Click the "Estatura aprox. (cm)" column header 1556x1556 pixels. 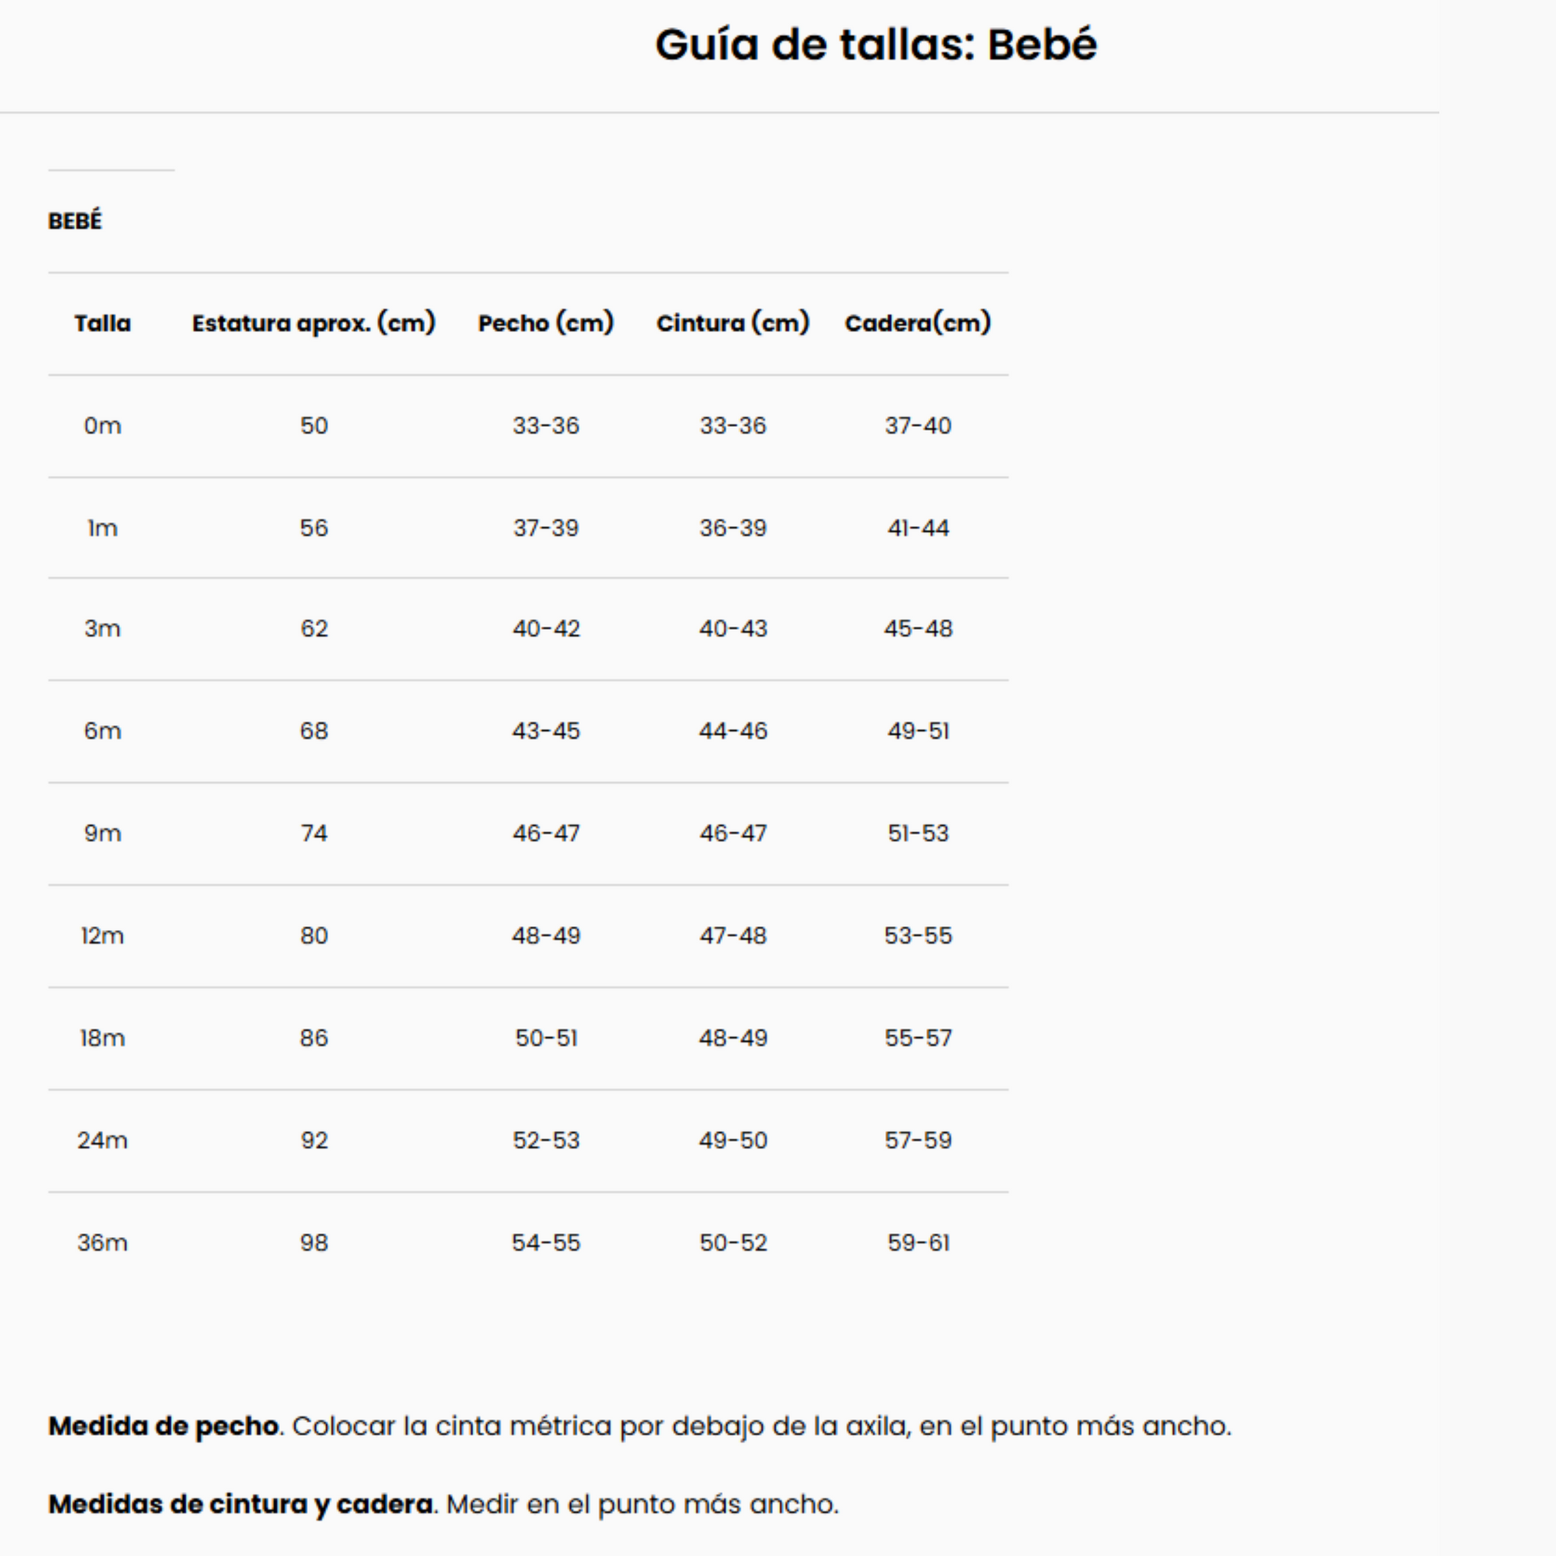313,323
